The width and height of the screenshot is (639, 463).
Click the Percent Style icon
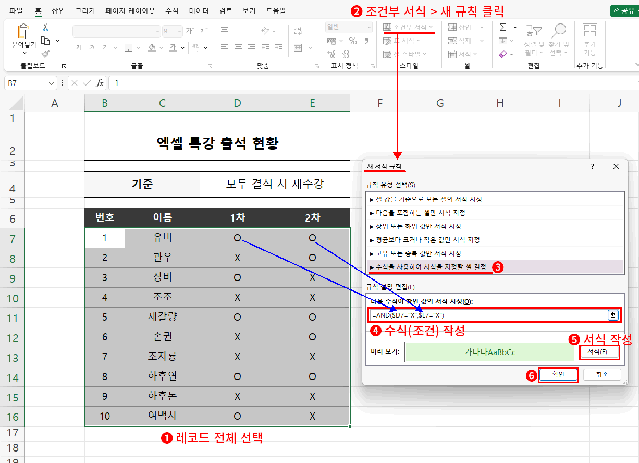click(x=353, y=41)
